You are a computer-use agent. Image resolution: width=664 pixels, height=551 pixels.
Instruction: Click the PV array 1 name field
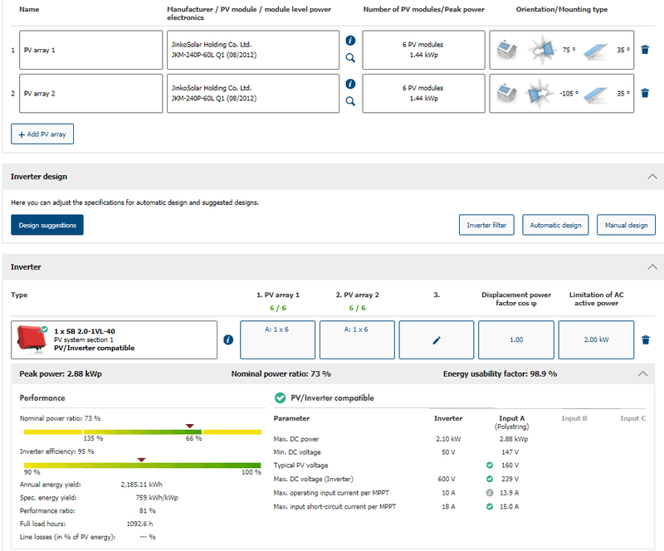[90, 50]
